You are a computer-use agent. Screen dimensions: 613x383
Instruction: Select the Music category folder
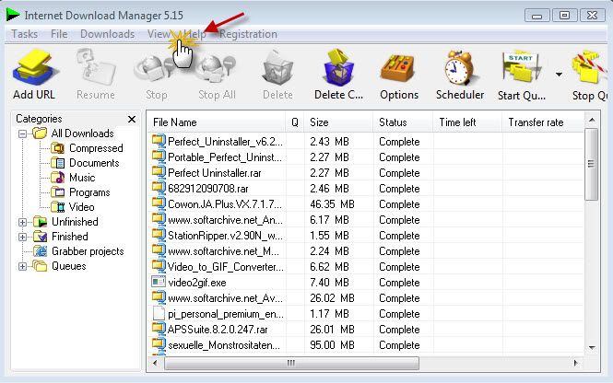[x=82, y=178]
